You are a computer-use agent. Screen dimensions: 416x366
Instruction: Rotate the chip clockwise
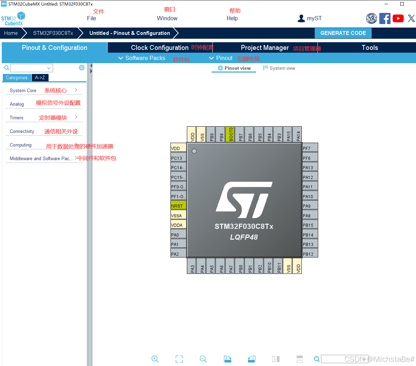pyautogui.click(x=227, y=359)
